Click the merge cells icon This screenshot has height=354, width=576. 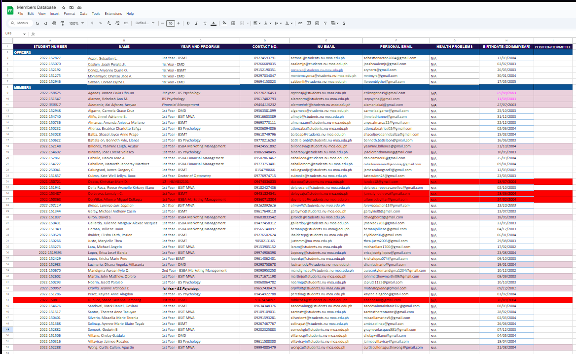[242, 23]
